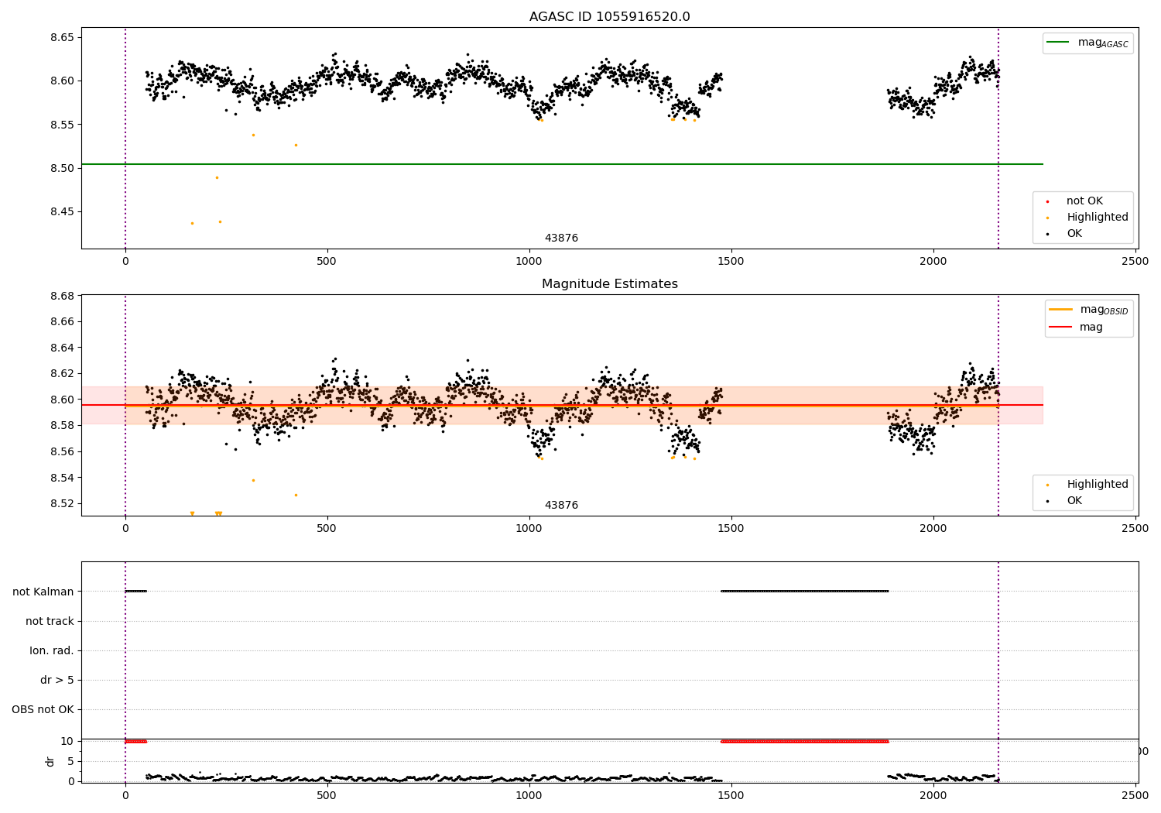The height and width of the screenshot is (813, 1161).
Task: Click the orange point just below the green mag AGASC line
Action: tap(217, 177)
